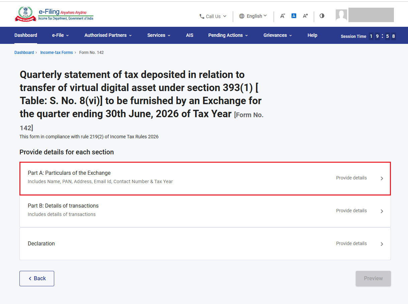Go to the Help menu item
408x304 pixels.
tap(312, 35)
